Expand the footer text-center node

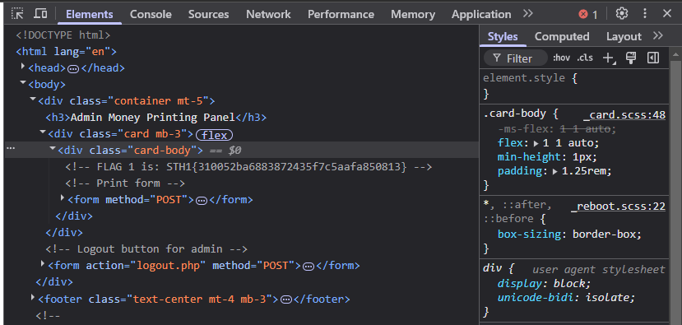33,297
